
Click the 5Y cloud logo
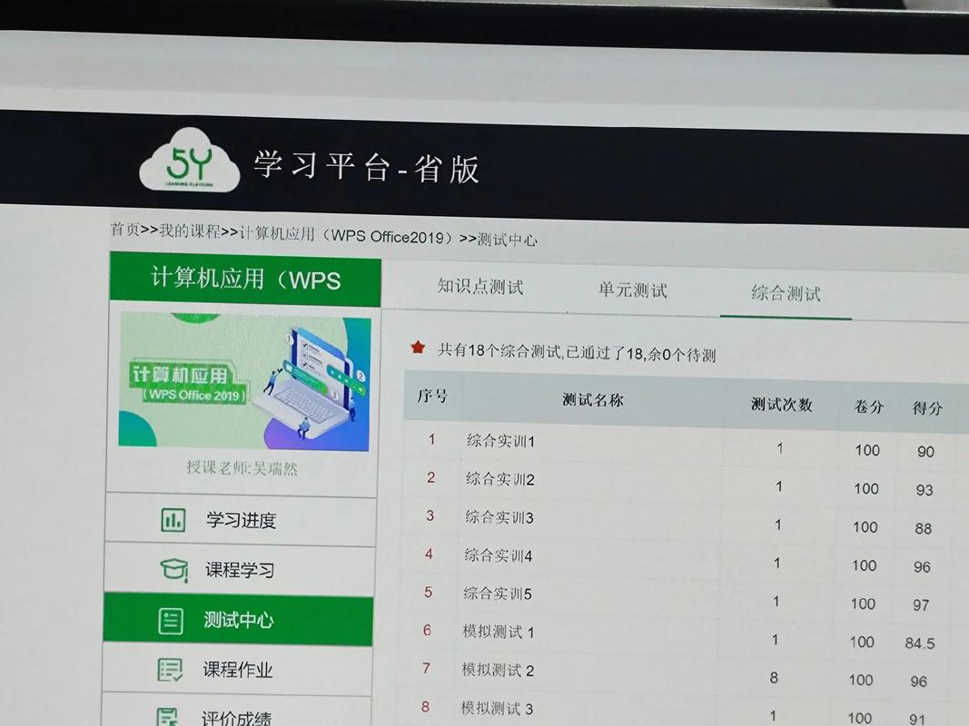click(x=189, y=161)
